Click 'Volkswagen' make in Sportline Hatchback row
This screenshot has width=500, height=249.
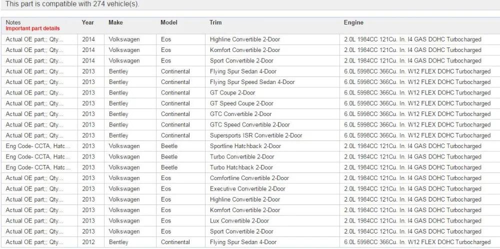(124, 146)
